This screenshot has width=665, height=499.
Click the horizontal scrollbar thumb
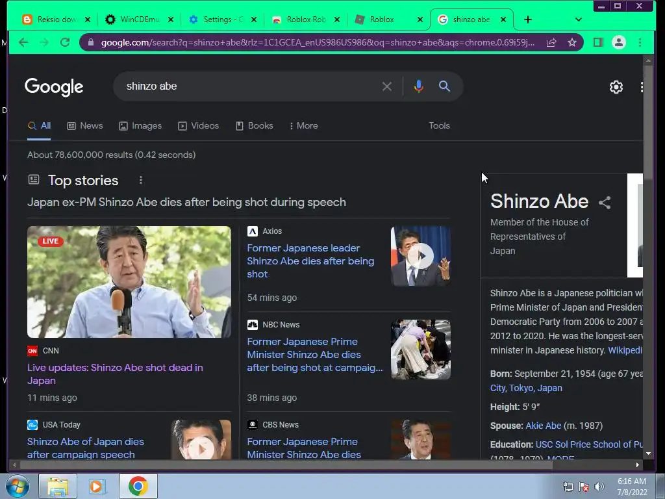tap(286, 465)
